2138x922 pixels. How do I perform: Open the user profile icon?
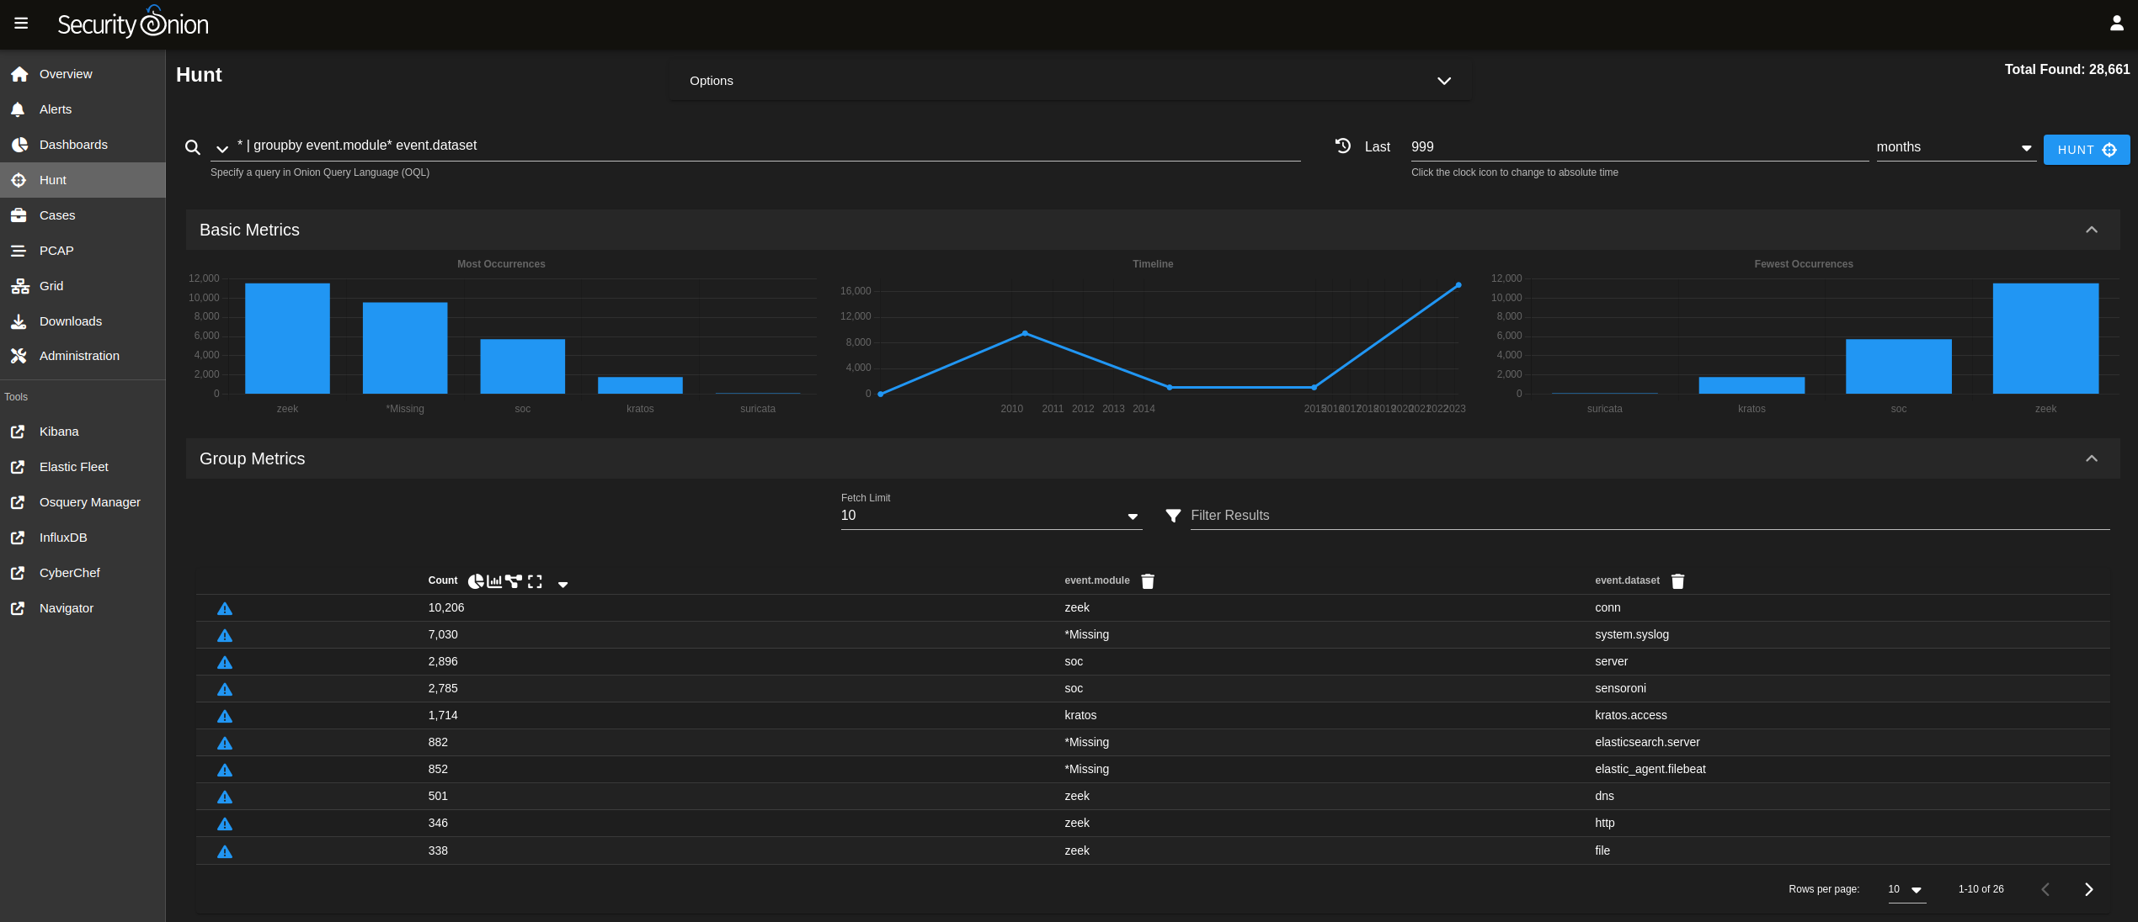[x=2117, y=23]
